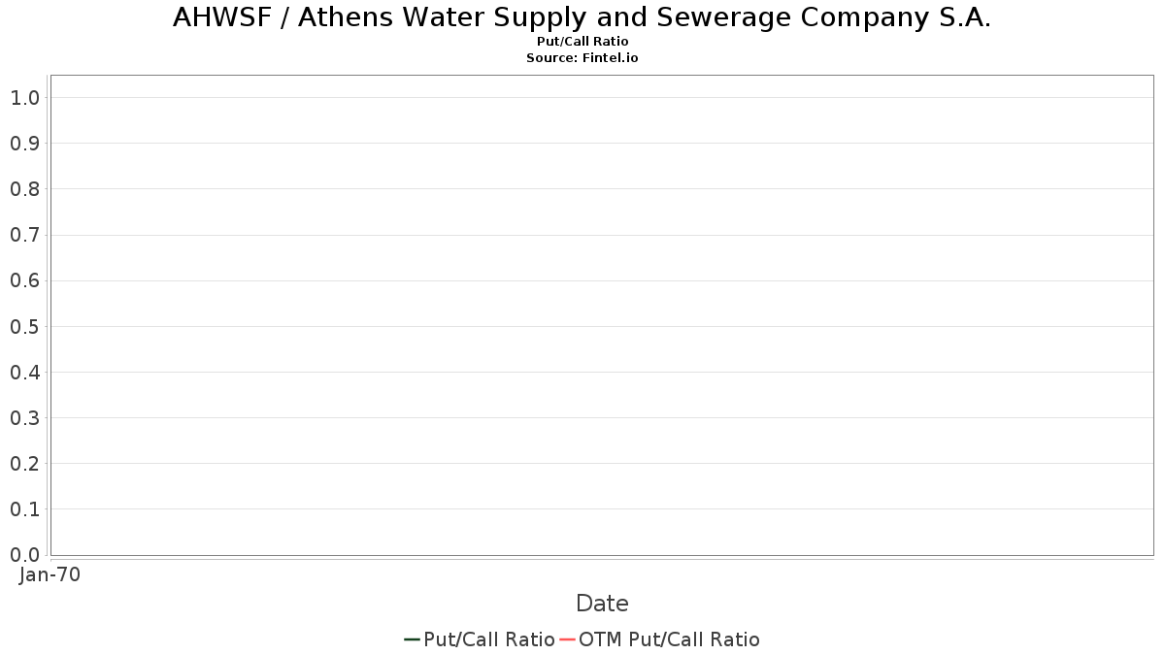This screenshot has height=655, width=1165.
Task: Click the 0.6 y-axis tick label
Action: [x=25, y=281]
